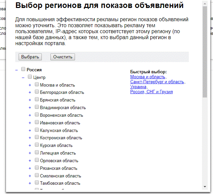
Task: Choose Санкт-Петербург и область quick link
Action: click(157, 82)
